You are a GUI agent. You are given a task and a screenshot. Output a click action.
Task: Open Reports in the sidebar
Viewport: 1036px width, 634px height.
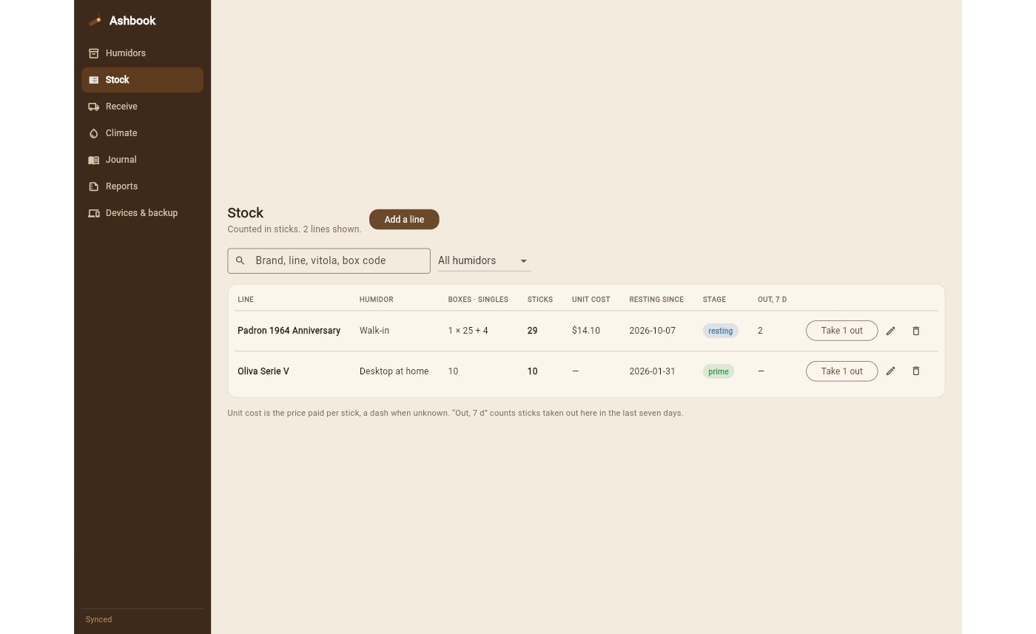coord(142,186)
